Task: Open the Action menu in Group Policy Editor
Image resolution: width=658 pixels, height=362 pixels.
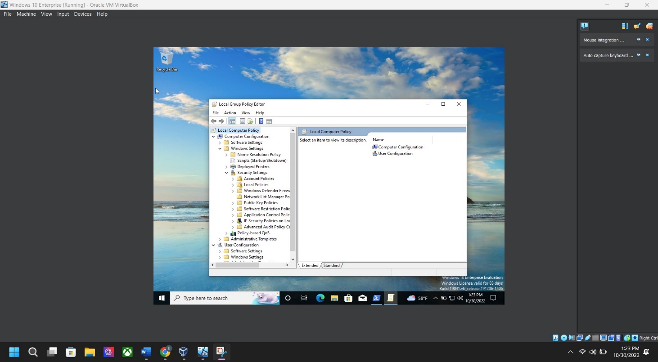Action: (230, 113)
